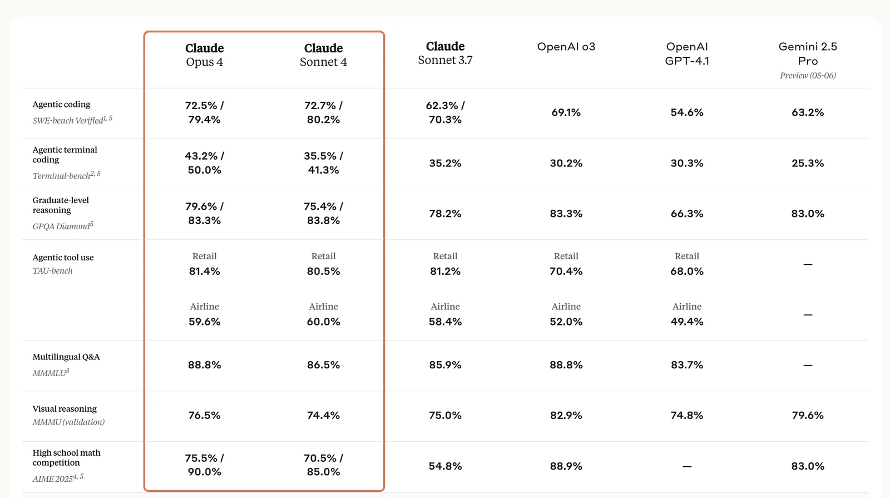Screen dimensions: 890x498
Task: Click the Claude Opus 4 column header
Action: tap(204, 55)
